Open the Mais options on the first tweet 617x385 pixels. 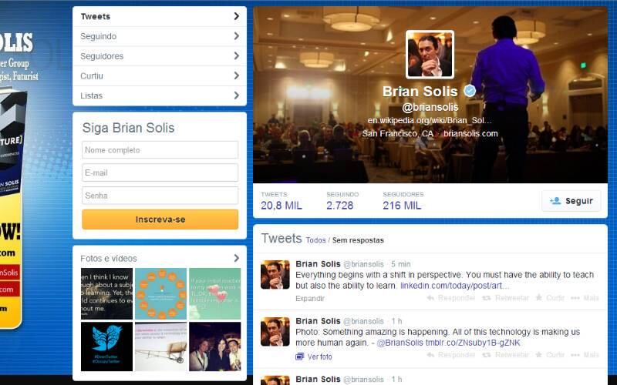(576, 298)
